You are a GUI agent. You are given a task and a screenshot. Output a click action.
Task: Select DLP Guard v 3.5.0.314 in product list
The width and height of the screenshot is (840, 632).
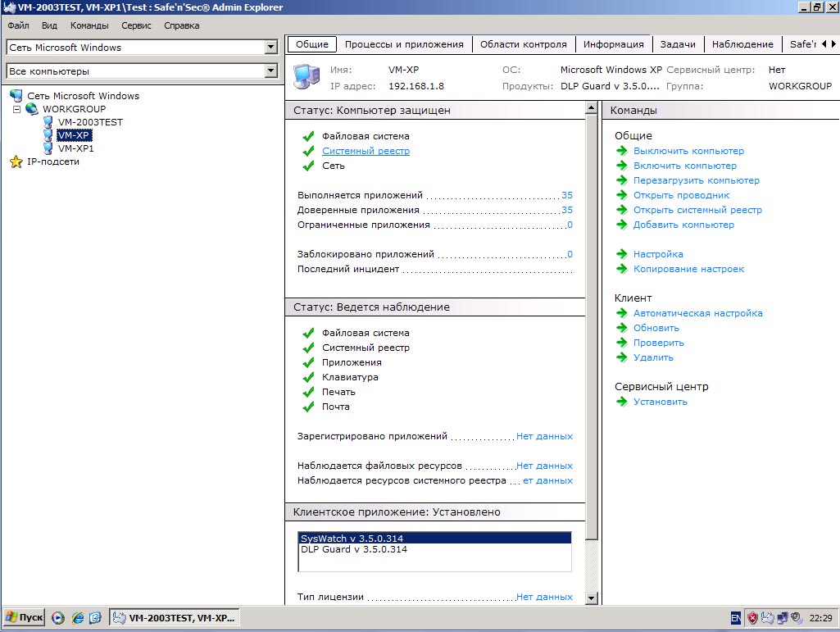434,549
